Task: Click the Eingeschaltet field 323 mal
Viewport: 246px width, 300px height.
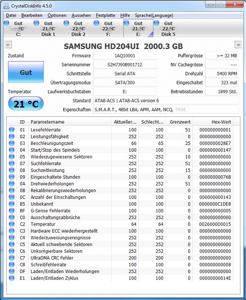Action: (x=222, y=83)
